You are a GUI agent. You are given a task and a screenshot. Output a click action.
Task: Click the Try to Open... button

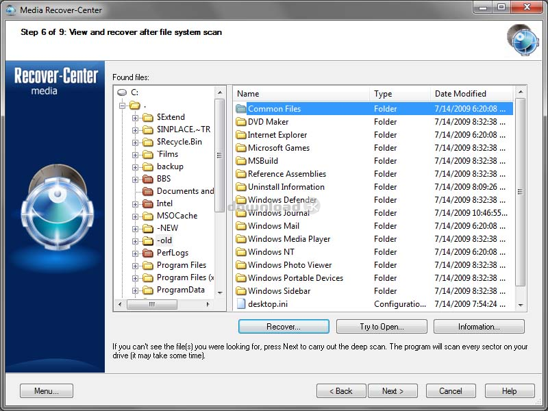[382, 327]
